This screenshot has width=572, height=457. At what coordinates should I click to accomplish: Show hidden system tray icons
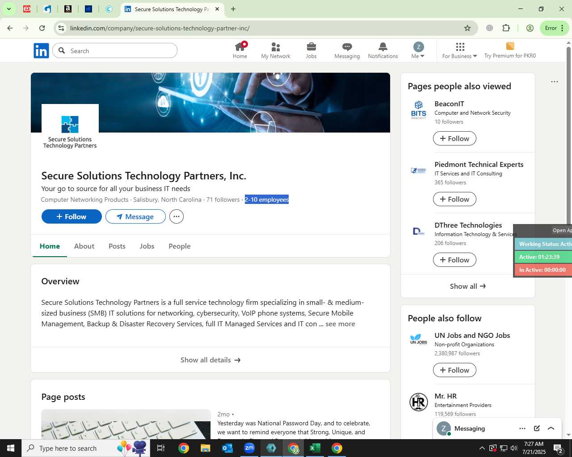(482, 448)
